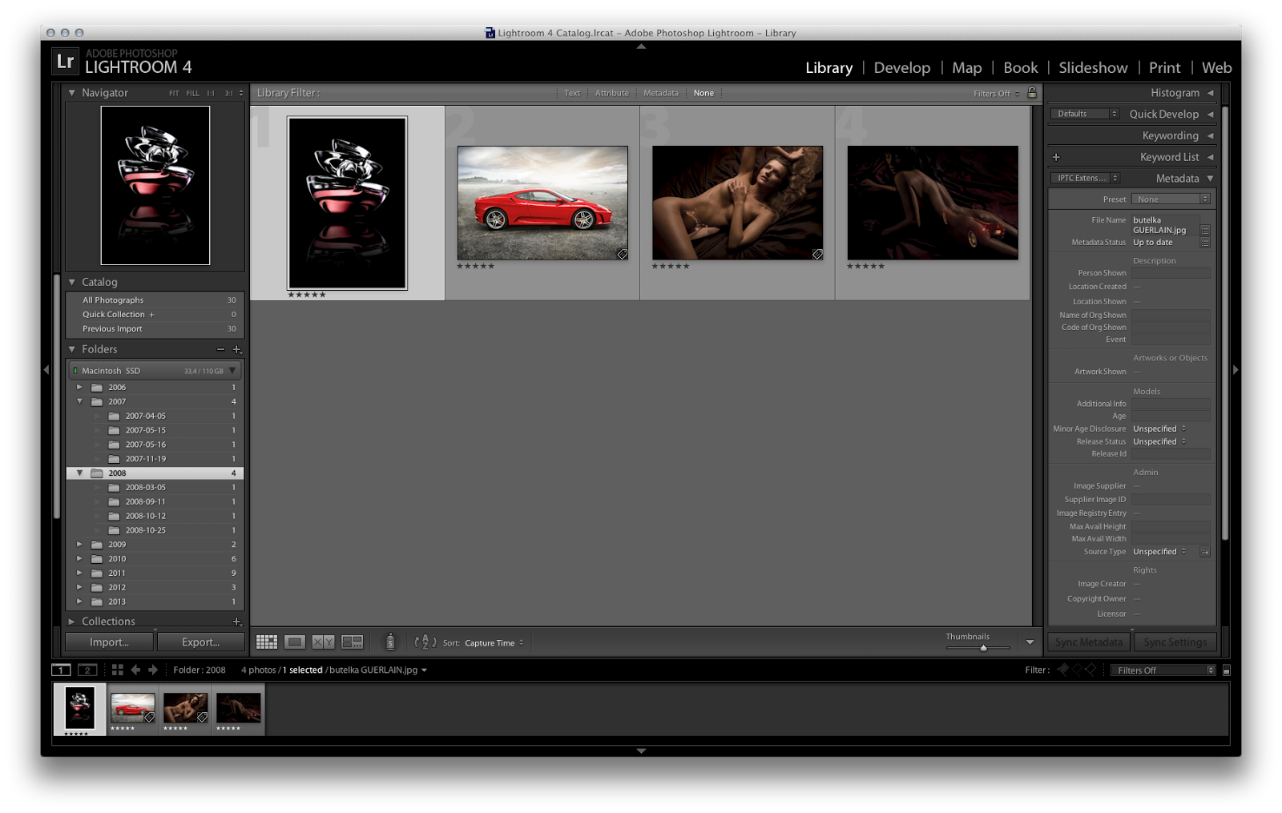Toggle the filmstrip filter switch
The width and height of the screenshot is (1282, 813).
coord(1226,670)
